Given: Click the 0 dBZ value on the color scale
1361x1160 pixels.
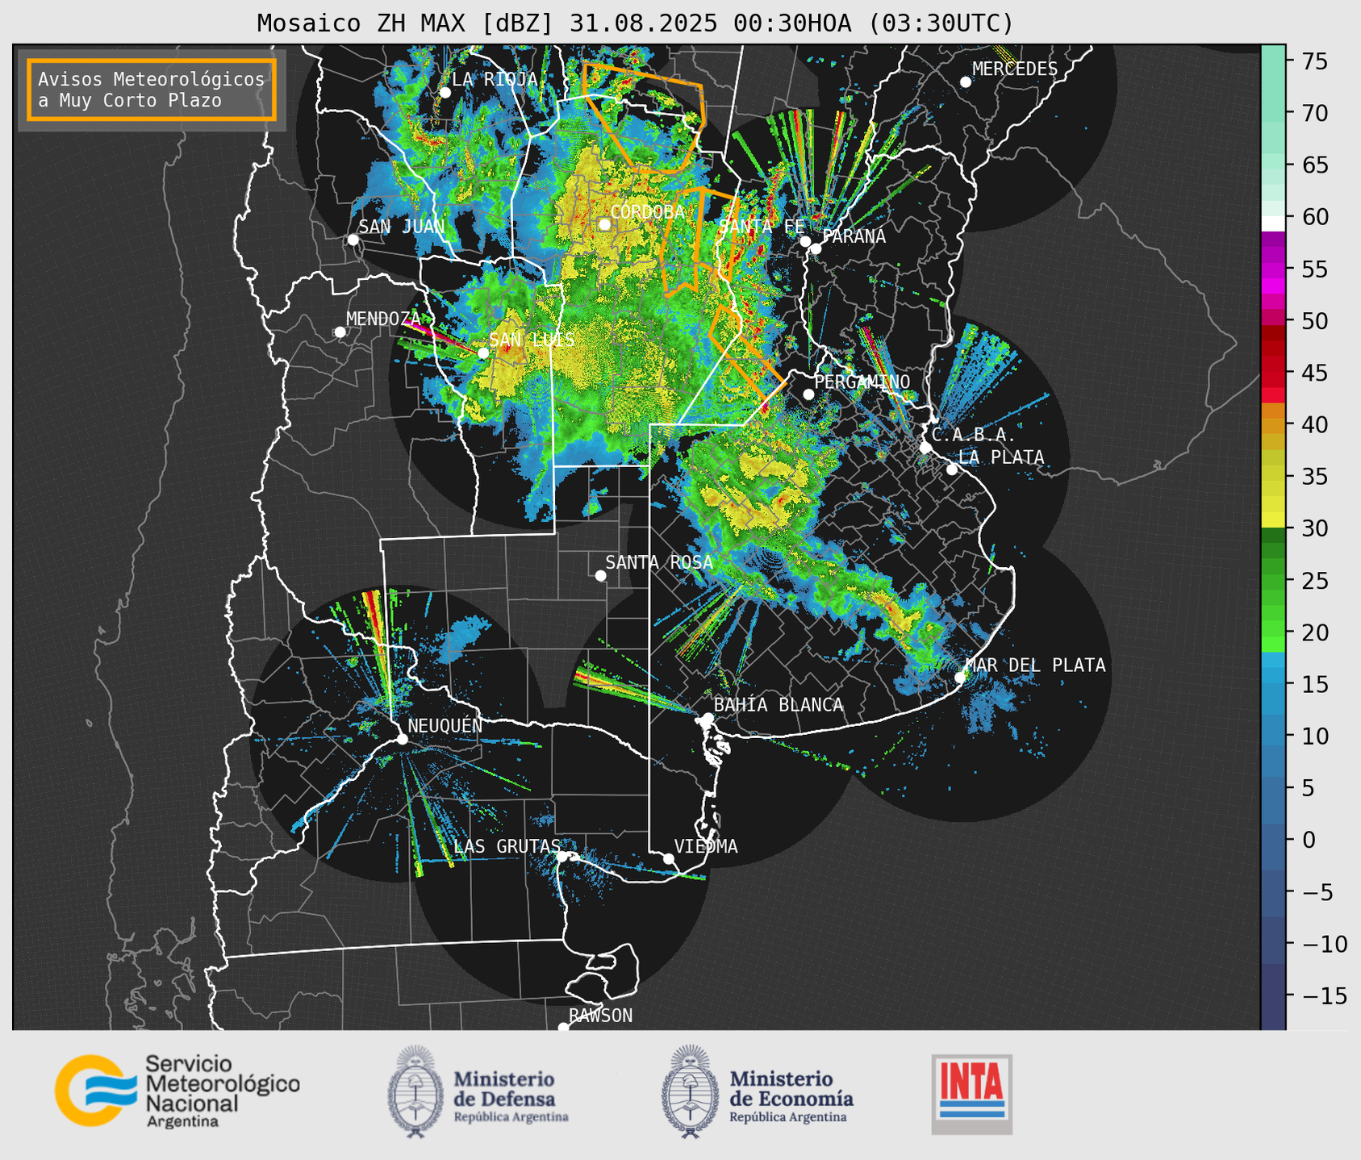Looking at the screenshot, I should tap(1309, 840).
